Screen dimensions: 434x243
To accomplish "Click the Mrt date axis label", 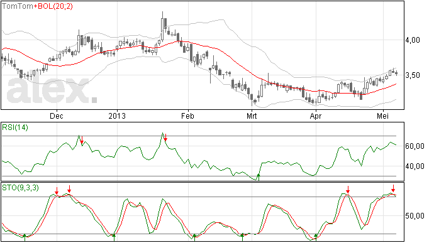I will (252, 116).
